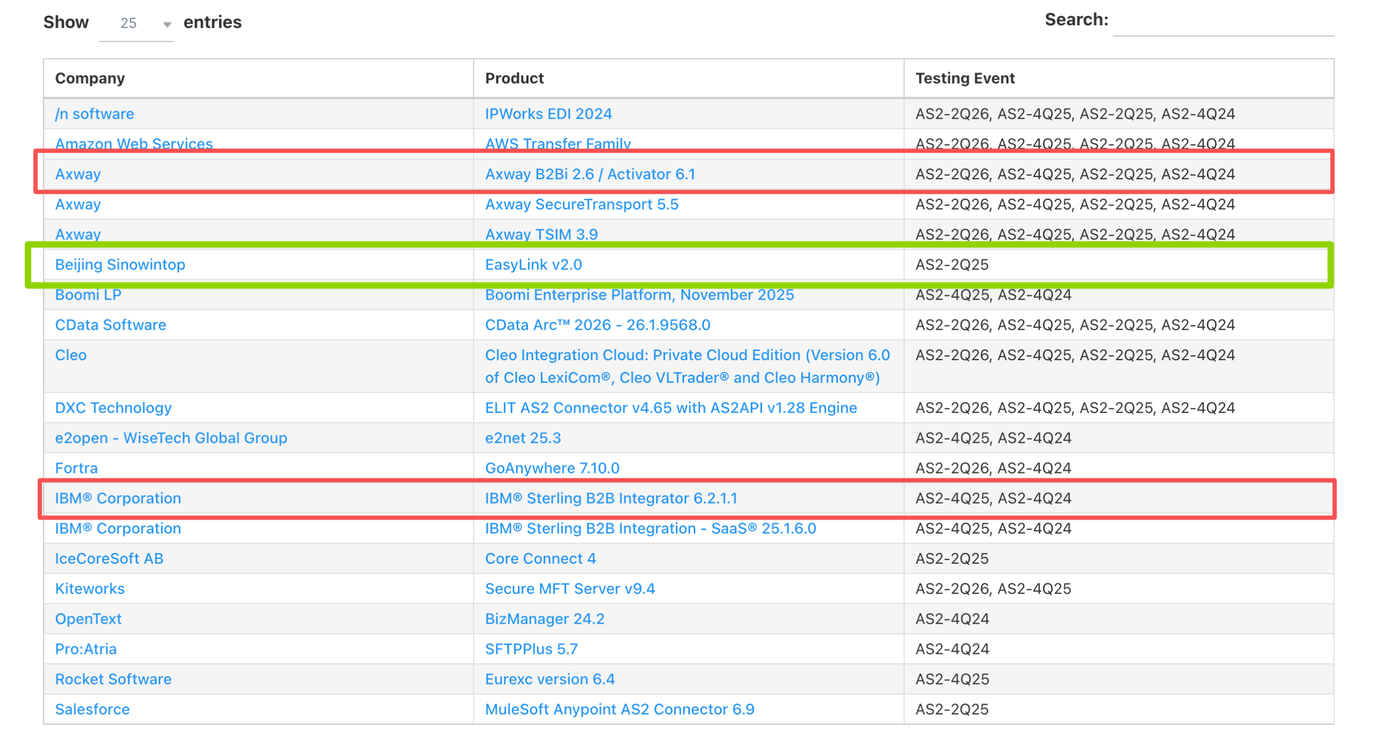Visit the Cleo company link
The width and height of the screenshot is (1382, 743).
pos(71,355)
